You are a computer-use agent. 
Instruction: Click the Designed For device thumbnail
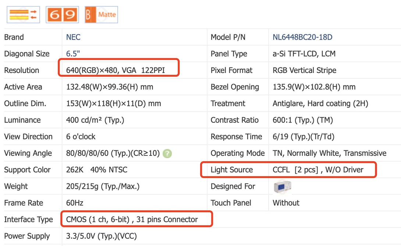tap(282, 187)
